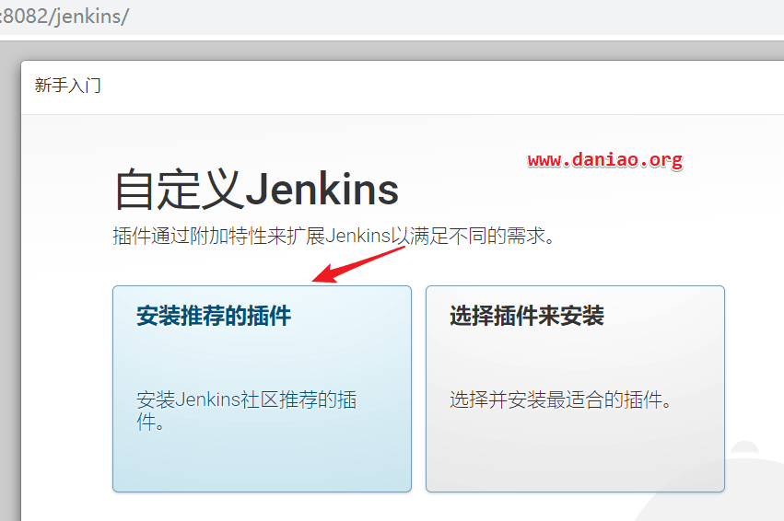The width and height of the screenshot is (784, 521).
Task: Click the browser address bar showing 8082/jenkins/
Action: (x=392, y=17)
